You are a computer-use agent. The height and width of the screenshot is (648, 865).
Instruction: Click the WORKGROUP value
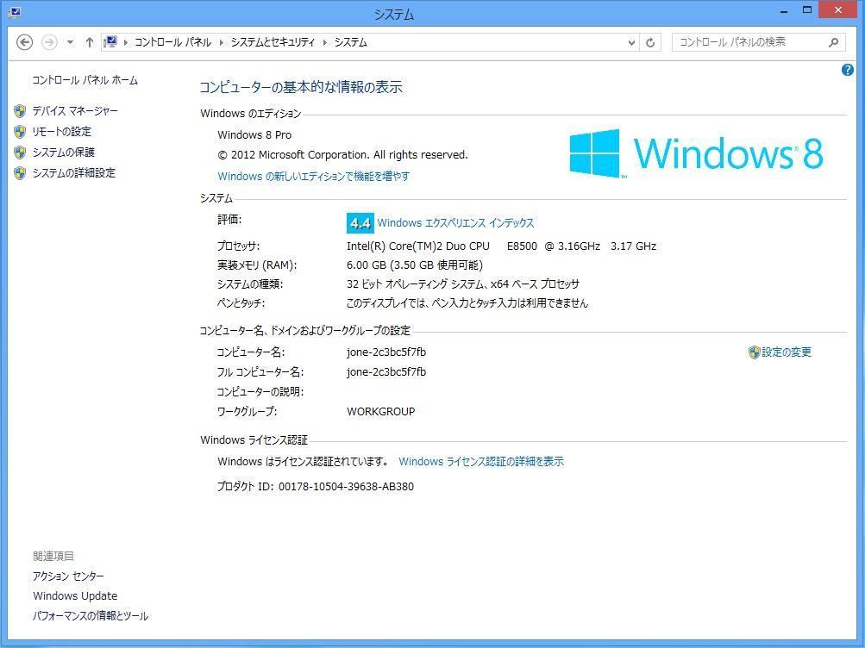pyautogui.click(x=380, y=412)
